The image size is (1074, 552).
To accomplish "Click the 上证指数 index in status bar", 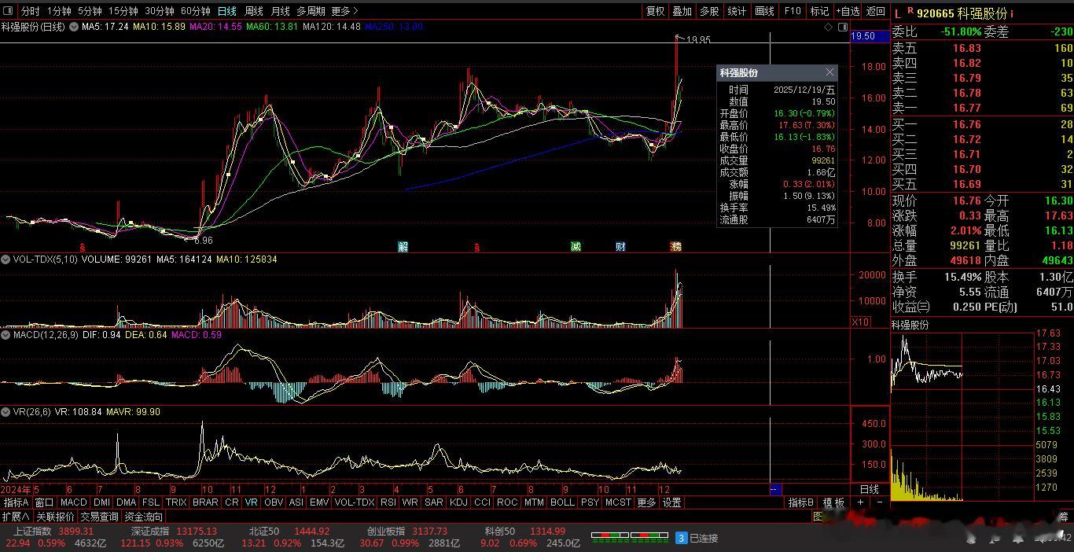I will 31,532.
